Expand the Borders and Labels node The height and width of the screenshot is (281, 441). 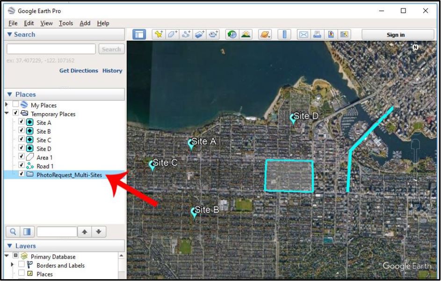click(x=12, y=265)
